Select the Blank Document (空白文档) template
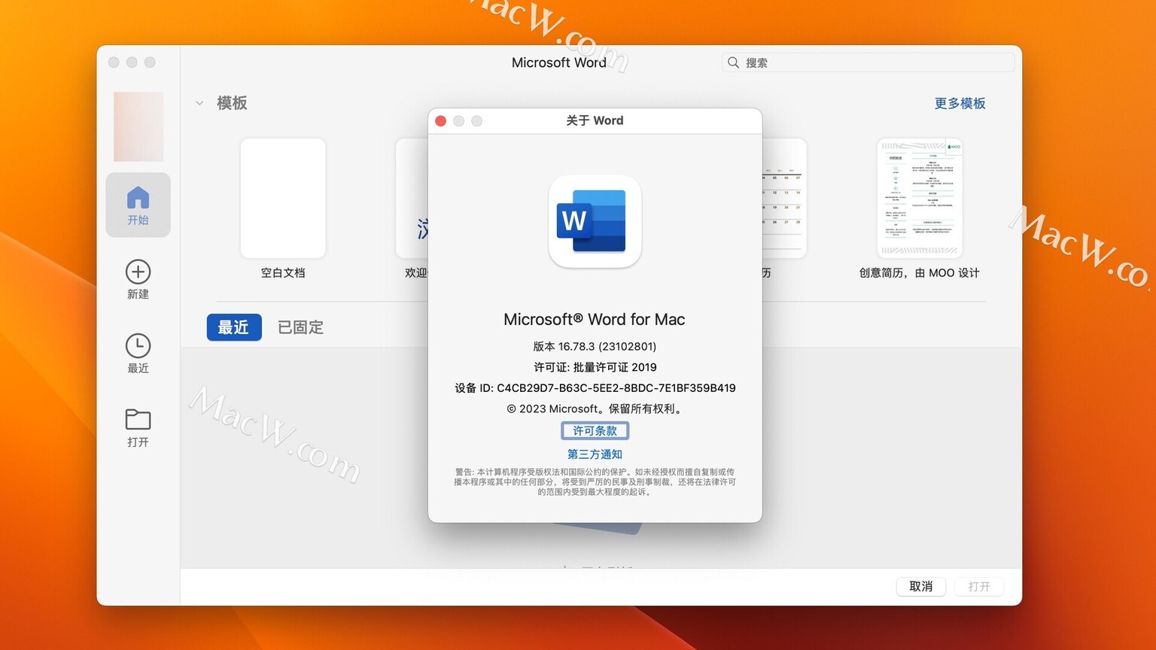Viewport: 1156px width, 650px height. 283,198
